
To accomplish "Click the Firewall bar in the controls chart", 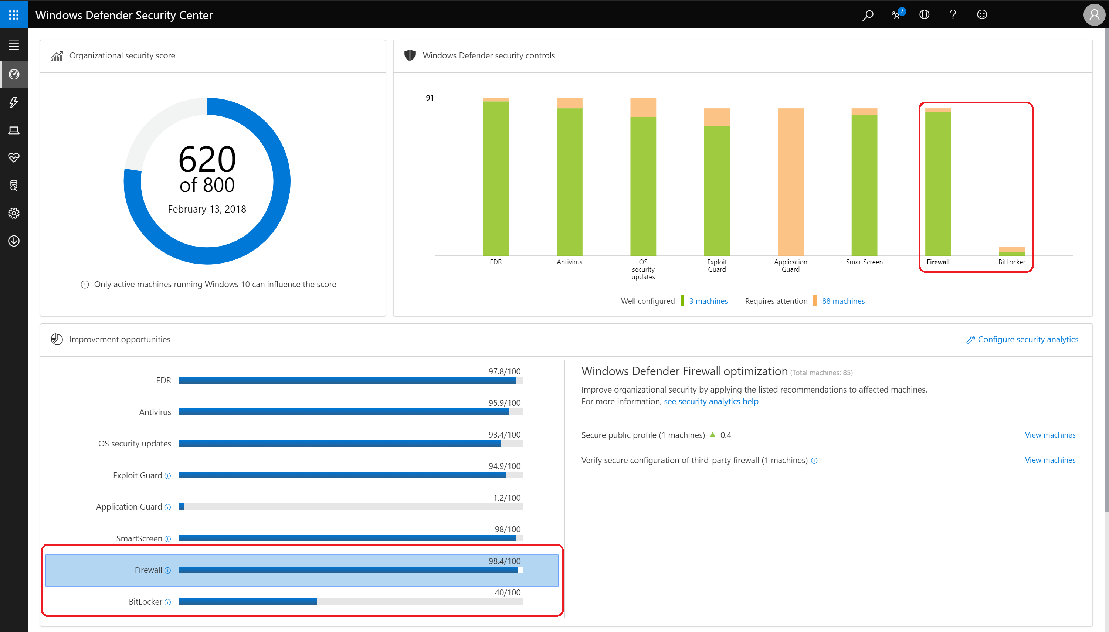I will (937, 182).
